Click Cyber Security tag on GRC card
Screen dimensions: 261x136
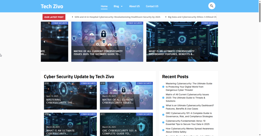(x=144, y=114)
